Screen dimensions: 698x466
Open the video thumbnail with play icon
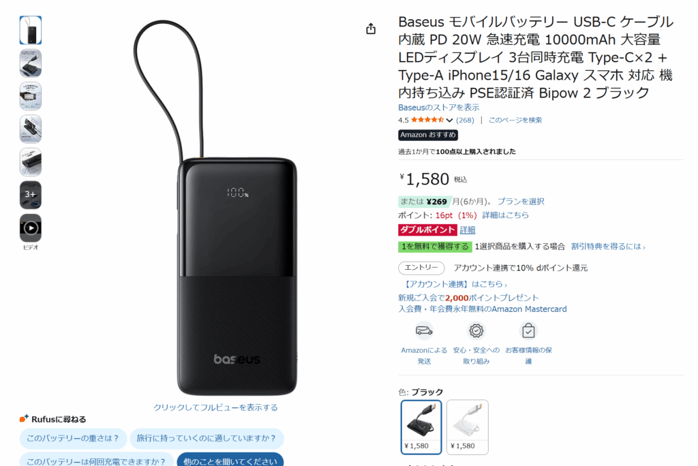[x=30, y=228]
